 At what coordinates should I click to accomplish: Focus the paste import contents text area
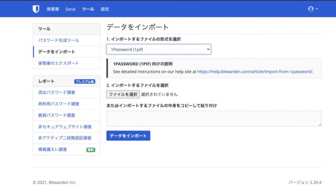coord(214,118)
